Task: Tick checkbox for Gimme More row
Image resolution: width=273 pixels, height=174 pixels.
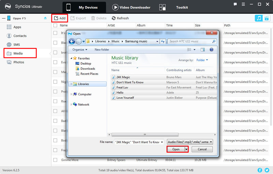Action: pos(55,160)
